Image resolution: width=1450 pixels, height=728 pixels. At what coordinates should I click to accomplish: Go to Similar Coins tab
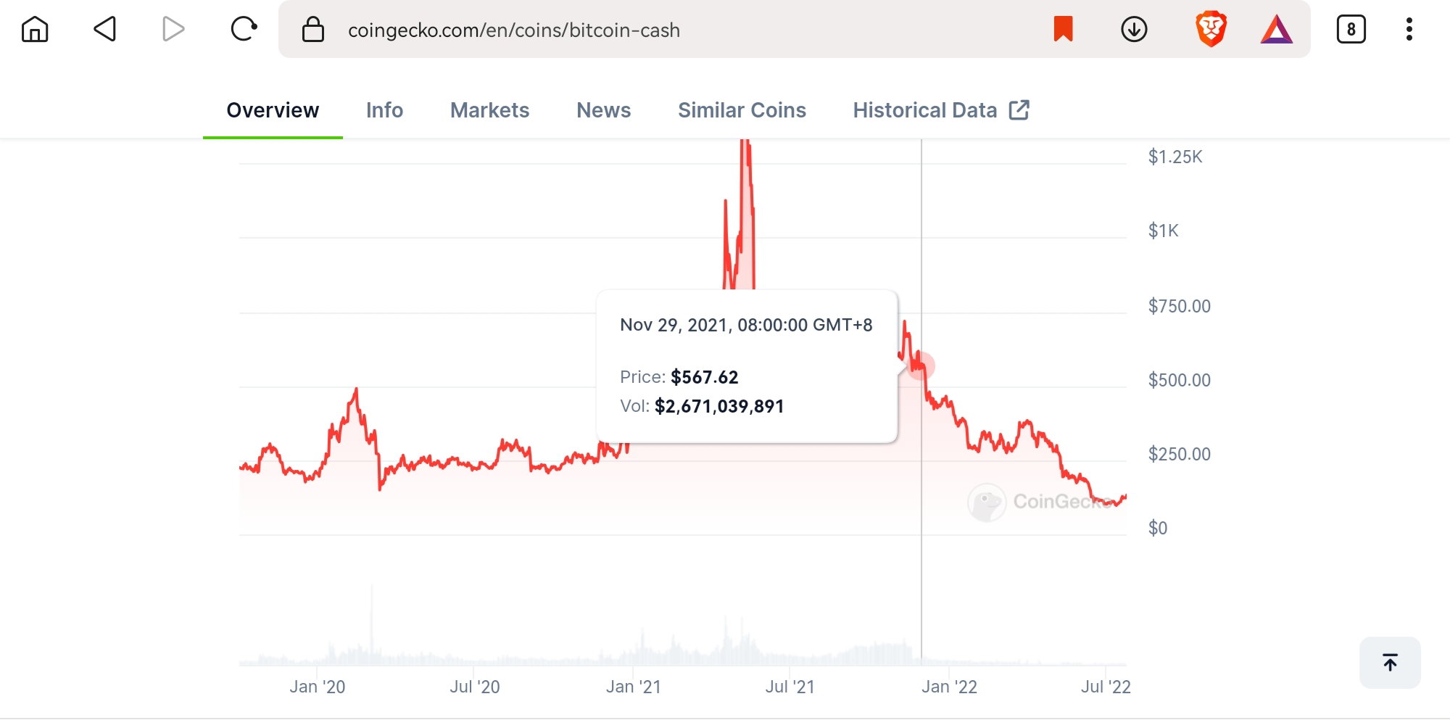pos(742,110)
